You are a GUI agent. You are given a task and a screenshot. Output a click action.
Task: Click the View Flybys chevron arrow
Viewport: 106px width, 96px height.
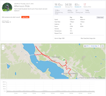point(10,22)
